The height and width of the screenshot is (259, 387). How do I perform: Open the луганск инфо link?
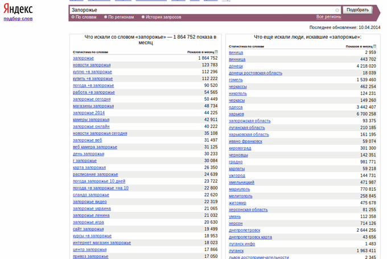click(x=242, y=244)
